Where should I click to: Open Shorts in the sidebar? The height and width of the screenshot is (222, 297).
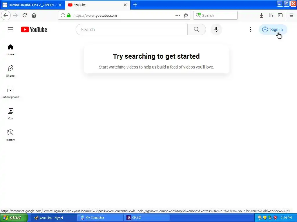10,71
